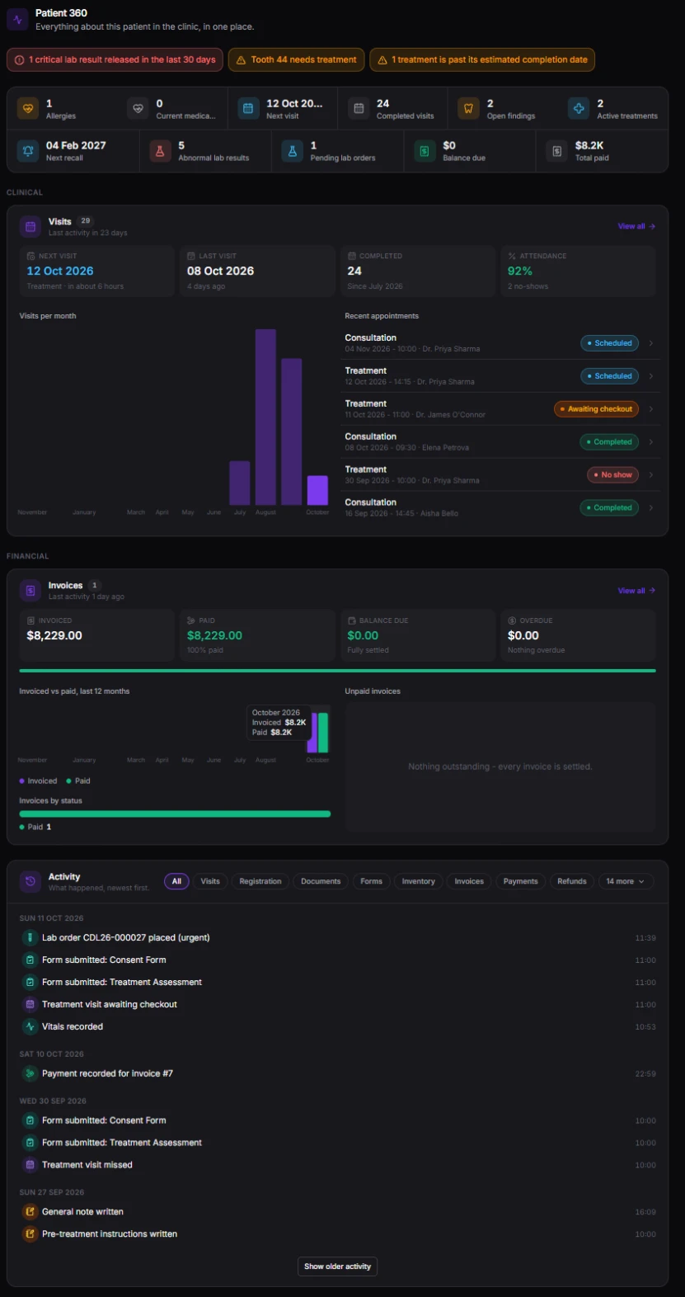Click the green invoice paid progress bar

tap(337, 671)
